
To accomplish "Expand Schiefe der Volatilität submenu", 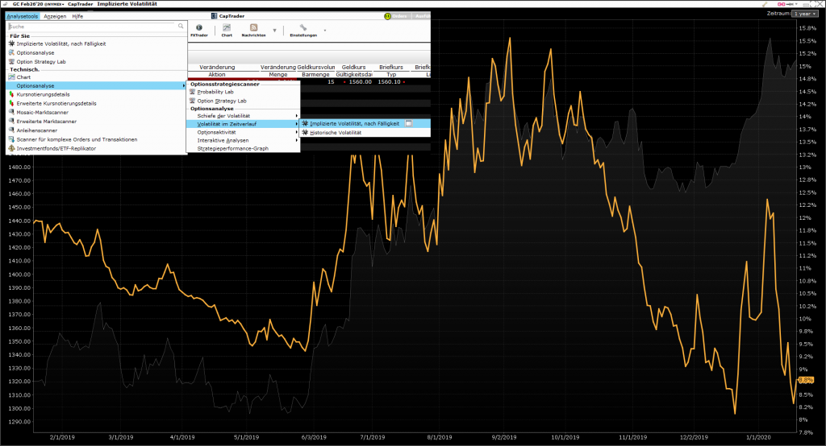I will (244, 116).
